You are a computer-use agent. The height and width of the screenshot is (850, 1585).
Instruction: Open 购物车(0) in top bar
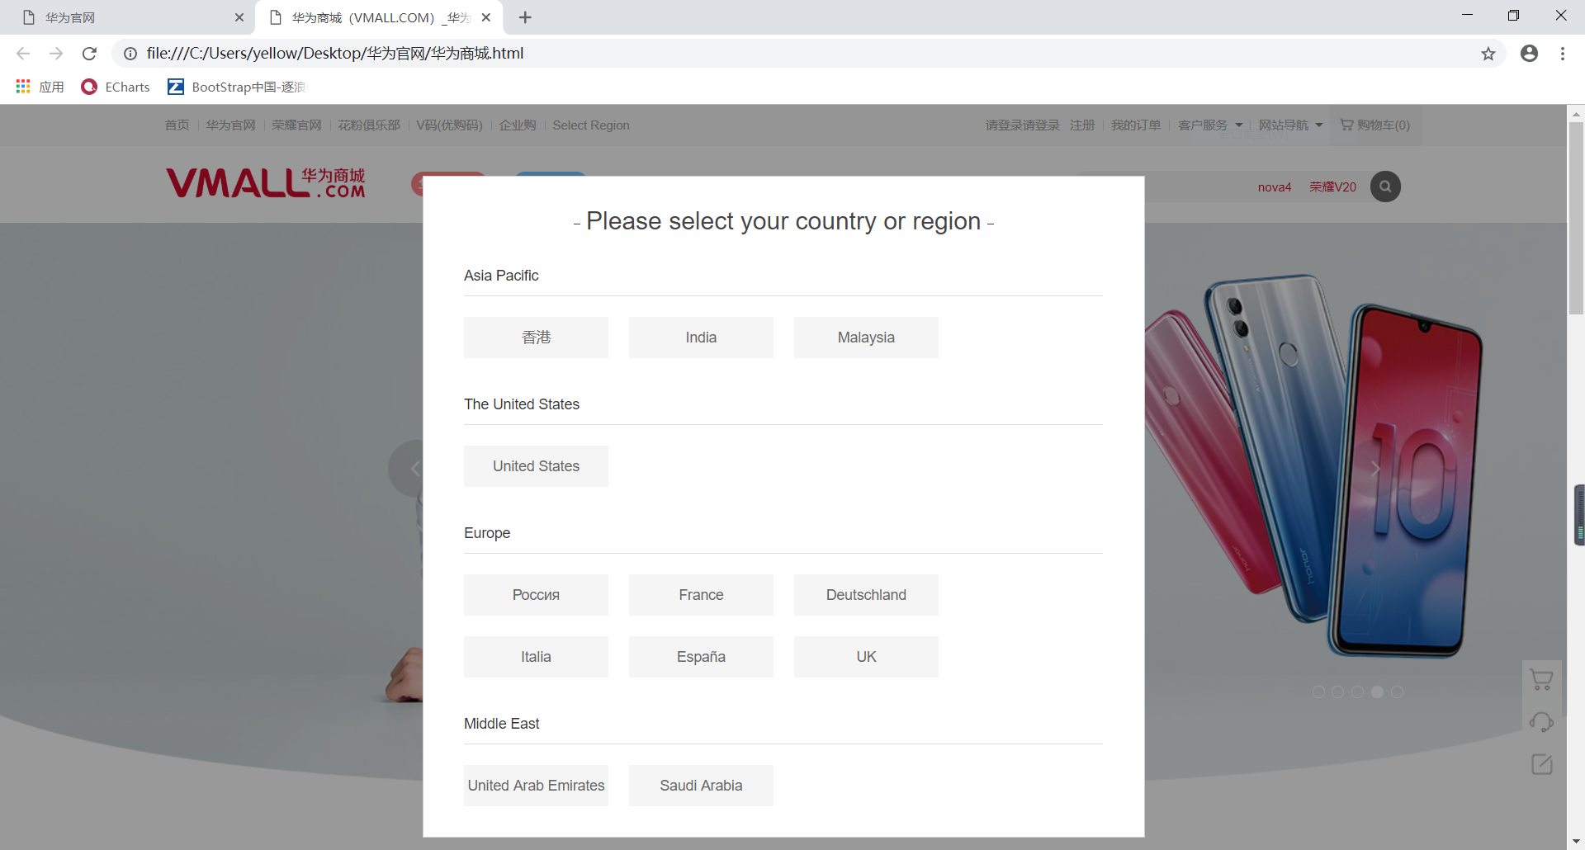click(x=1375, y=125)
